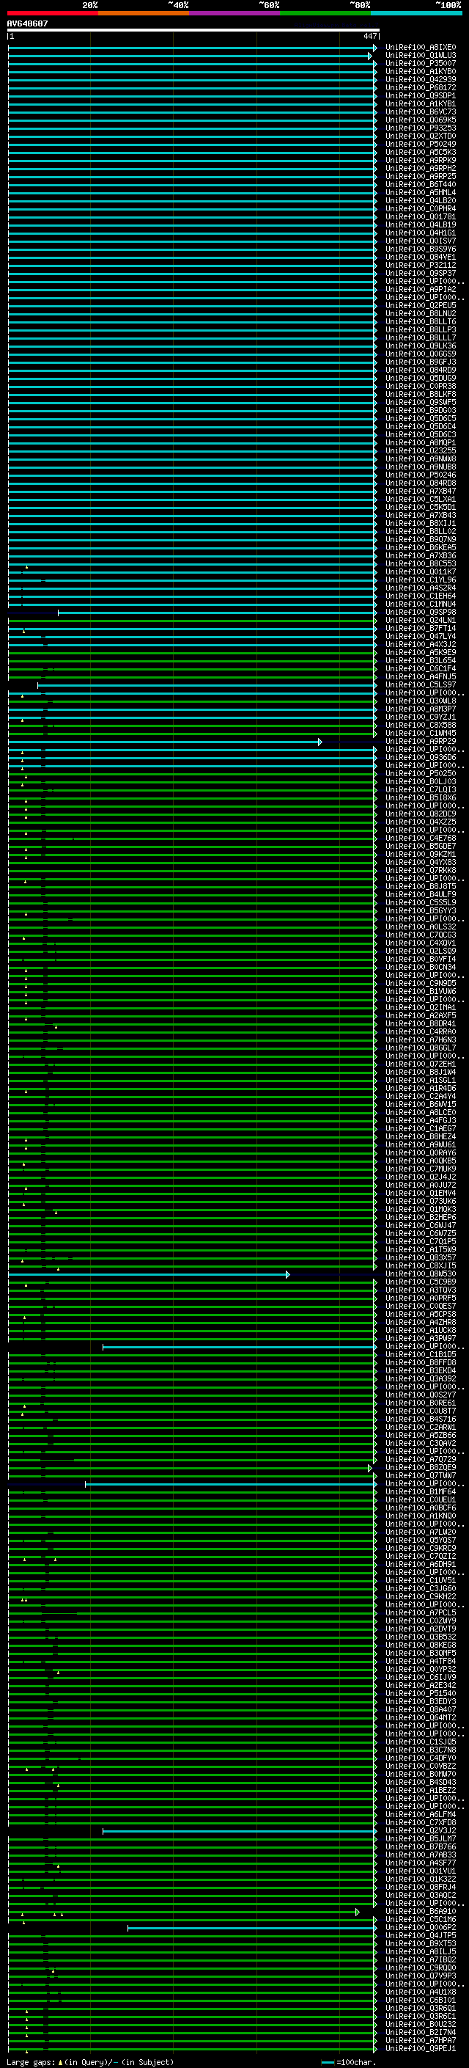Click the arrowhead of the UniRef100_A8IXE0 bar
This screenshot has width=469, height=2068.
click(x=374, y=48)
